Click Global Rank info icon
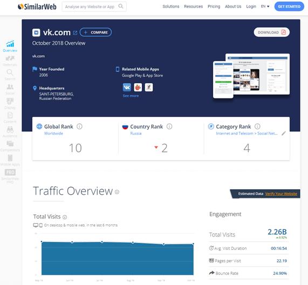 pos(79,126)
